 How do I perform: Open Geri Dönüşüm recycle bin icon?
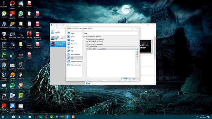coord(4,36)
